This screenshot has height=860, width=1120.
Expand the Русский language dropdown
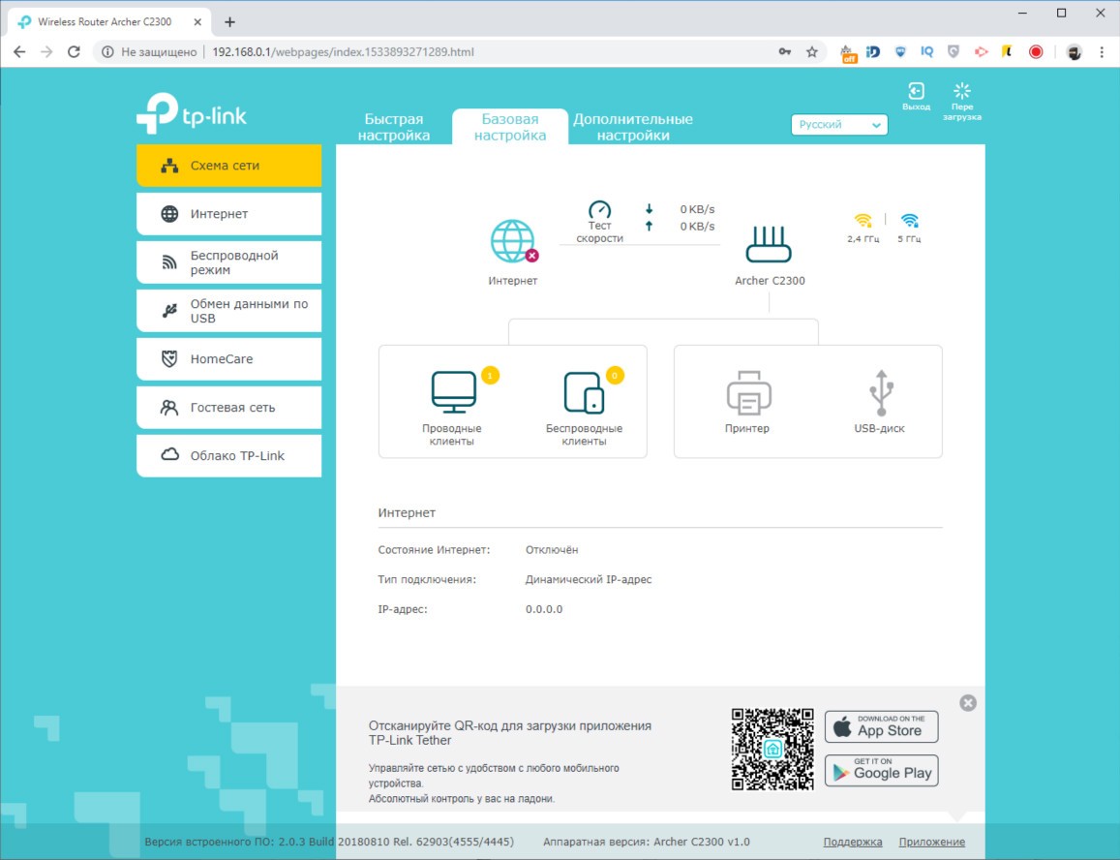pyautogui.click(x=839, y=125)
